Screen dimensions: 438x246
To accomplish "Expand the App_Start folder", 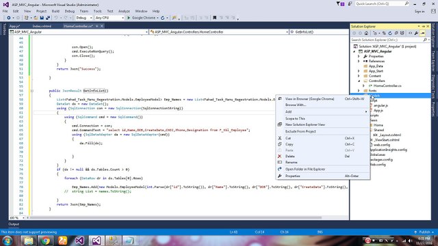I will 359,71.
